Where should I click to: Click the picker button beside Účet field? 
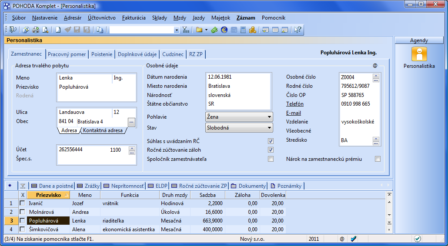(132, 150)
